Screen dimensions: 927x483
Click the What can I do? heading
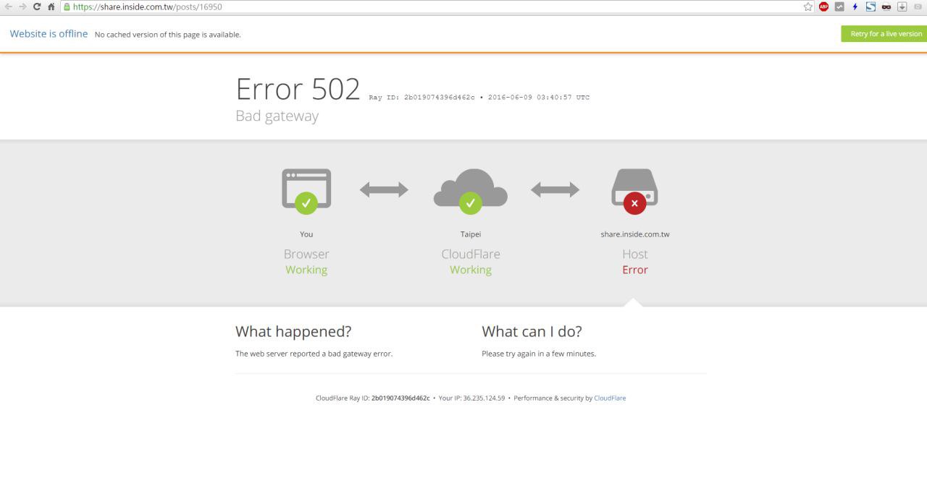pos(532,332)
